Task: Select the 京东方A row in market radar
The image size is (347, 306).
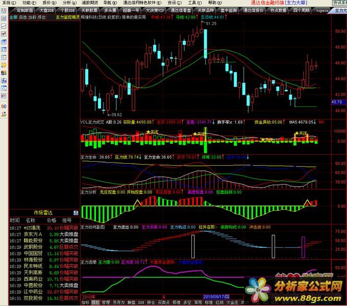Action: pyautogui.click(x=44, y=234)
